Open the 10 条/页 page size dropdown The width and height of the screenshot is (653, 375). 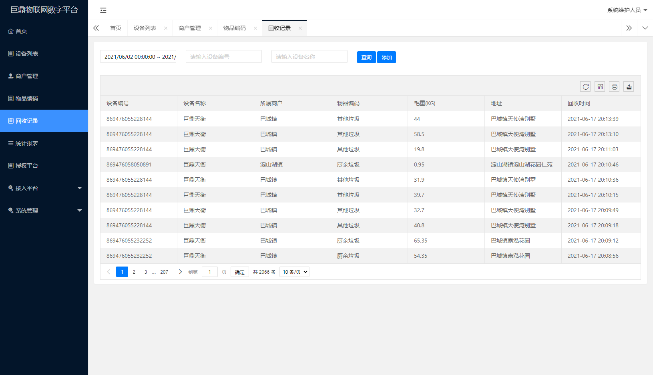(294, 272)
